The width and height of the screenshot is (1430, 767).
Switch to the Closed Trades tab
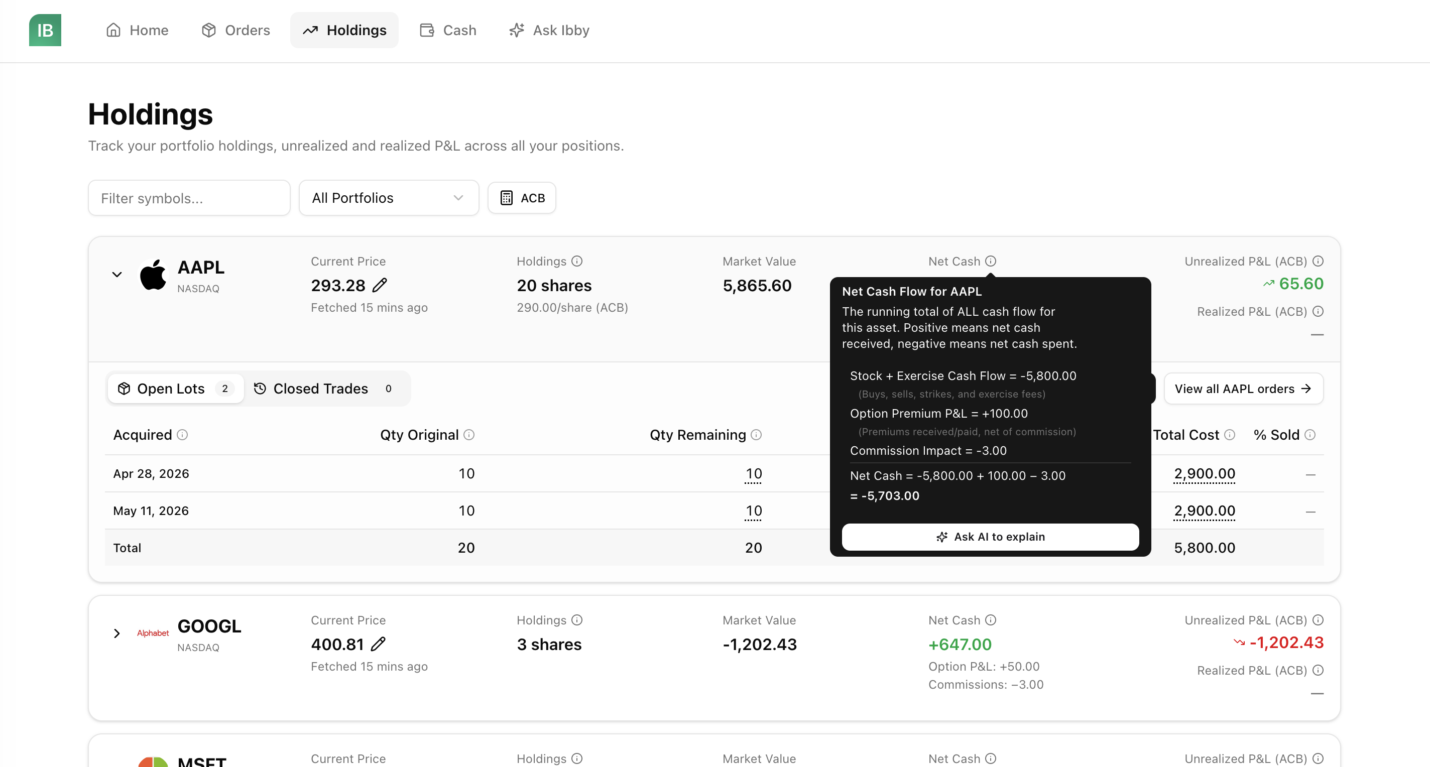pyautogui.click(x=326, y=389)
